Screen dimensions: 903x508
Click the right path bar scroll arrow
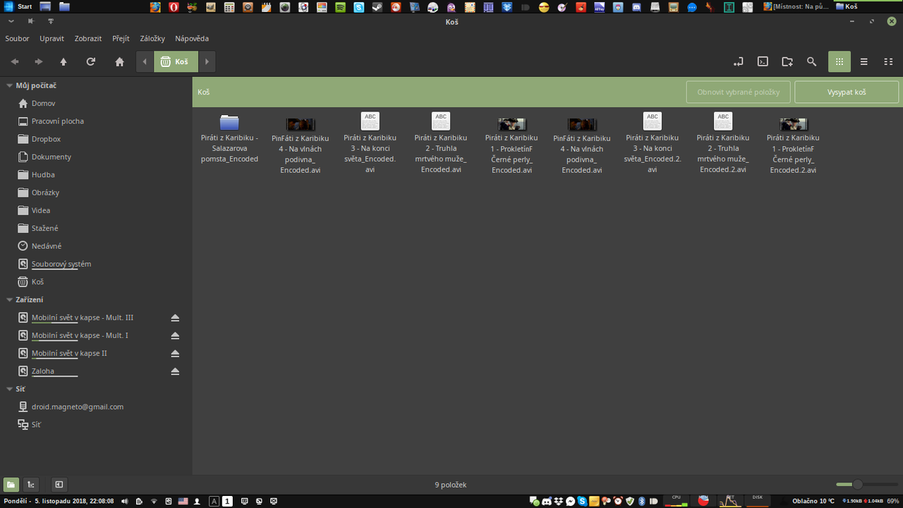pos(207,61)
